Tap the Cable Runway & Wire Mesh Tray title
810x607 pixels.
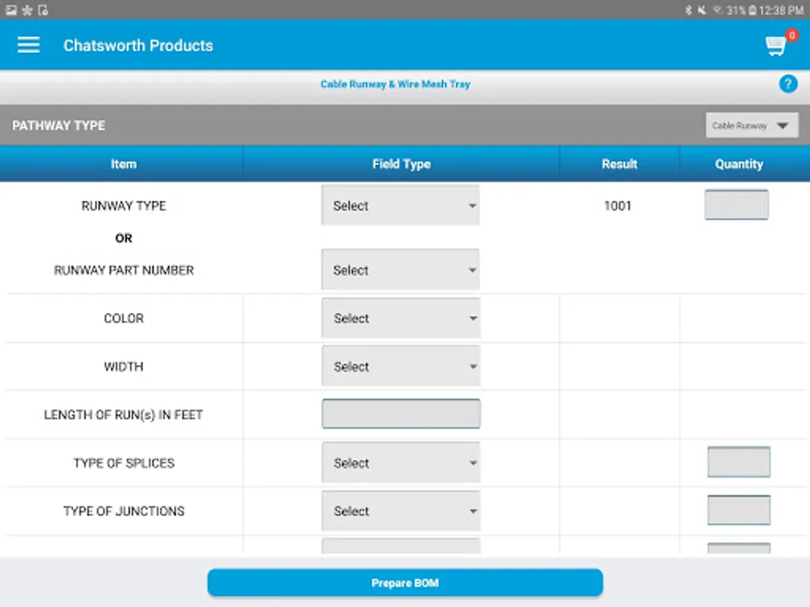pyautogui.click(x=395, y=84)
